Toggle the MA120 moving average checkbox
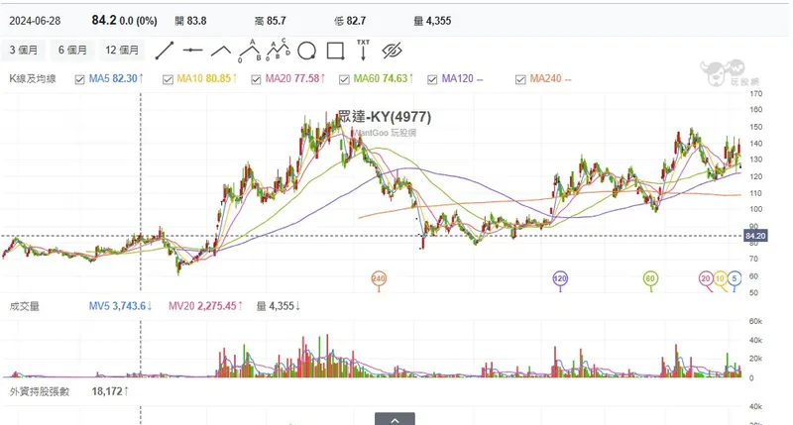Viewport: 793px width, 425px height. click(431, 78)
